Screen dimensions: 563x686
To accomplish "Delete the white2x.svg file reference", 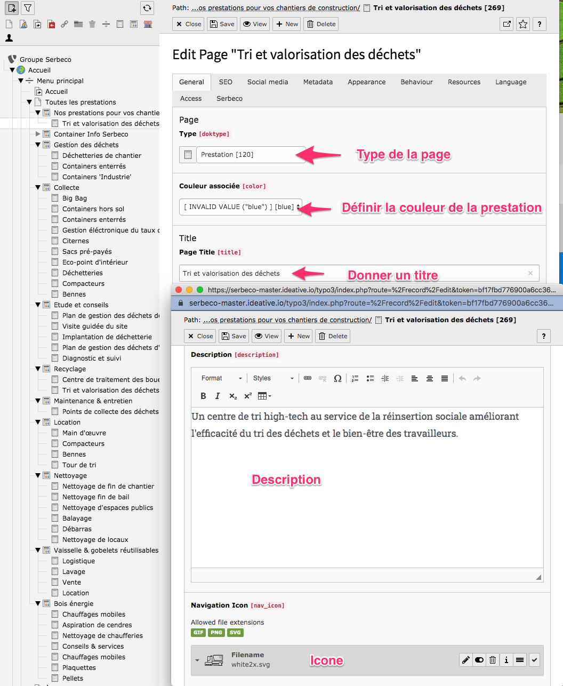I will (493, 660).
